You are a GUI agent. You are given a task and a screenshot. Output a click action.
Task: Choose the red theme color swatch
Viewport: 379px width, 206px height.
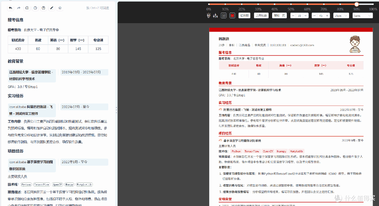click(232, 16)
